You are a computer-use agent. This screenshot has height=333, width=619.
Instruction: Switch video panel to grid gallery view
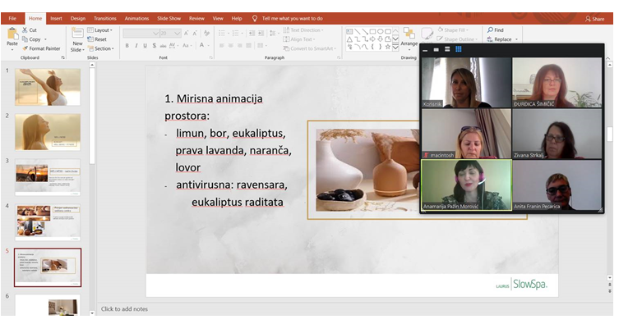pyautogui.click(x=458, y=49)
